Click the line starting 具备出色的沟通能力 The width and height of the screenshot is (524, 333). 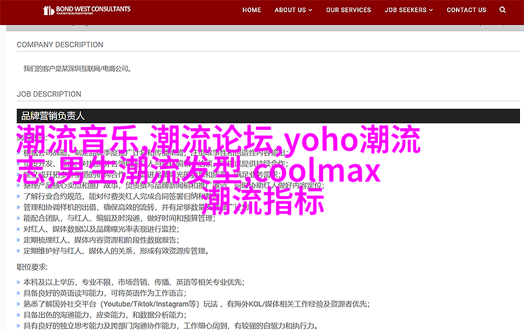tap(105, 315)
